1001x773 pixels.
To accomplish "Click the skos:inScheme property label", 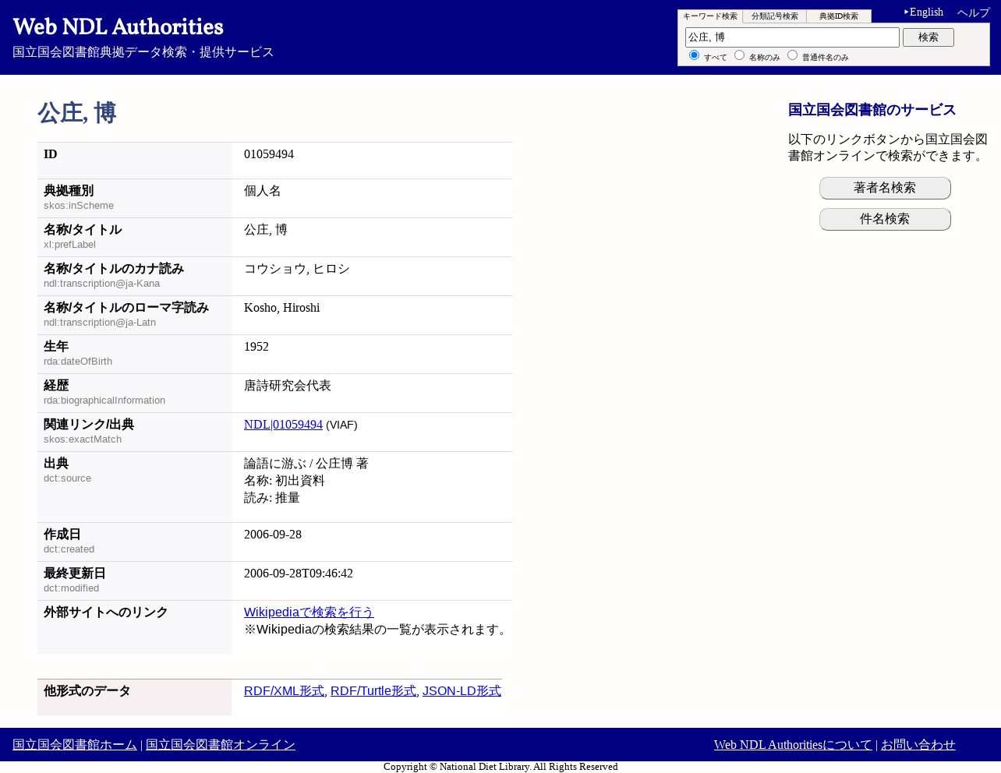I will (x=79, y=206).
